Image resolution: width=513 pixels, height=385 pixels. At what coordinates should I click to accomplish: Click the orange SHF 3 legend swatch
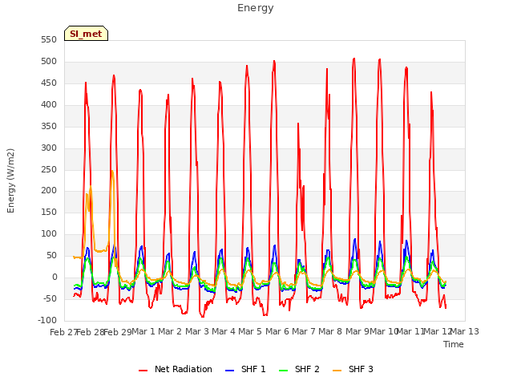coord(337,371)
